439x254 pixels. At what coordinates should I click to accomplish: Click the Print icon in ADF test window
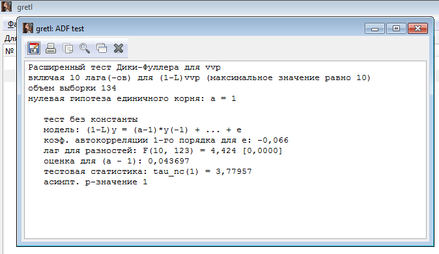tap(51, 48)
